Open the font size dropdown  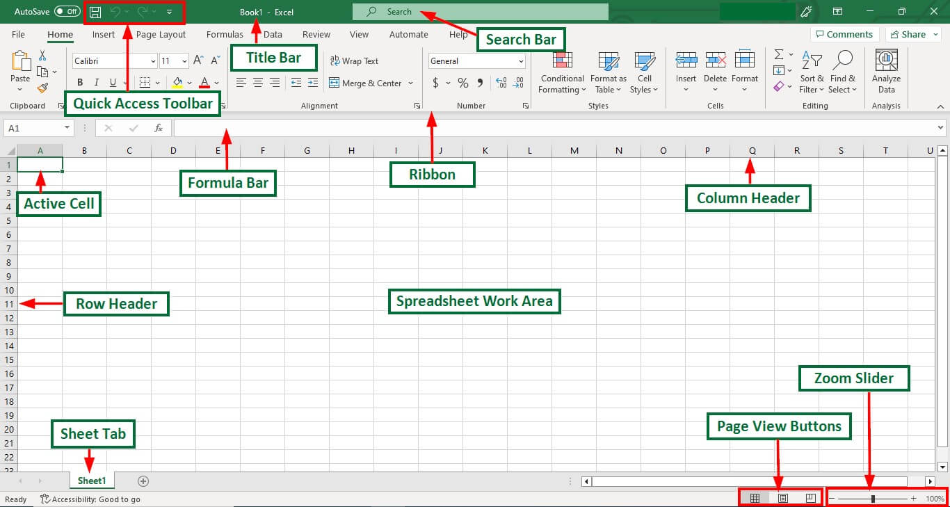click(x=185, y=61)
